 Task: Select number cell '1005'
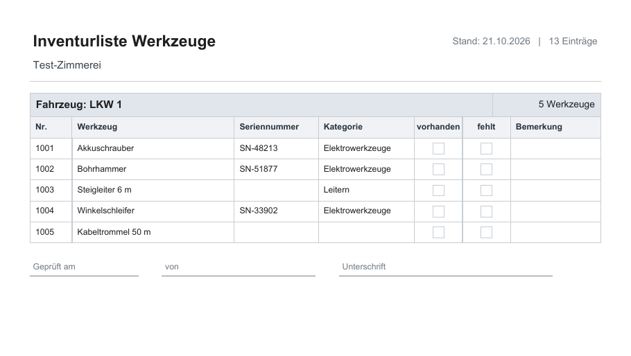click(51, 232)
